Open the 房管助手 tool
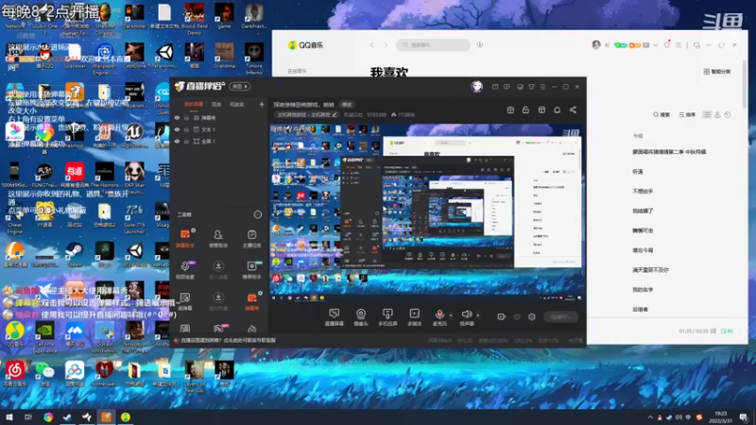This screenshot has height=425, width=756. (x=218, y=239)
